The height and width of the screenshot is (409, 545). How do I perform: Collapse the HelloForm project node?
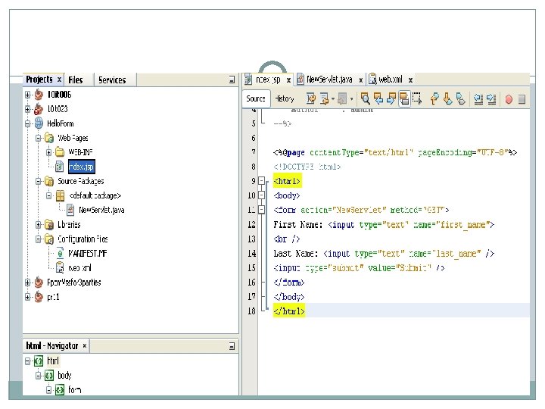point(28,123)
